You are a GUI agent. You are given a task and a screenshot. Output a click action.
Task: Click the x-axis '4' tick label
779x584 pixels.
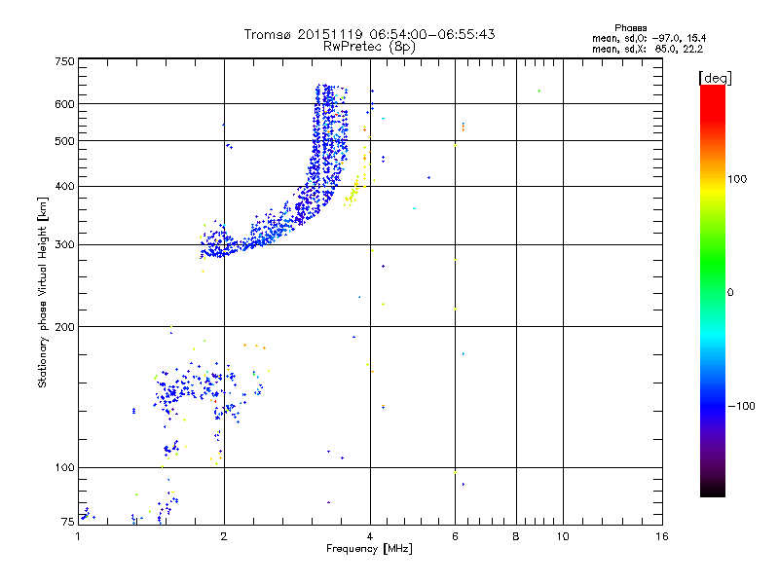click(x=370, y=536)
